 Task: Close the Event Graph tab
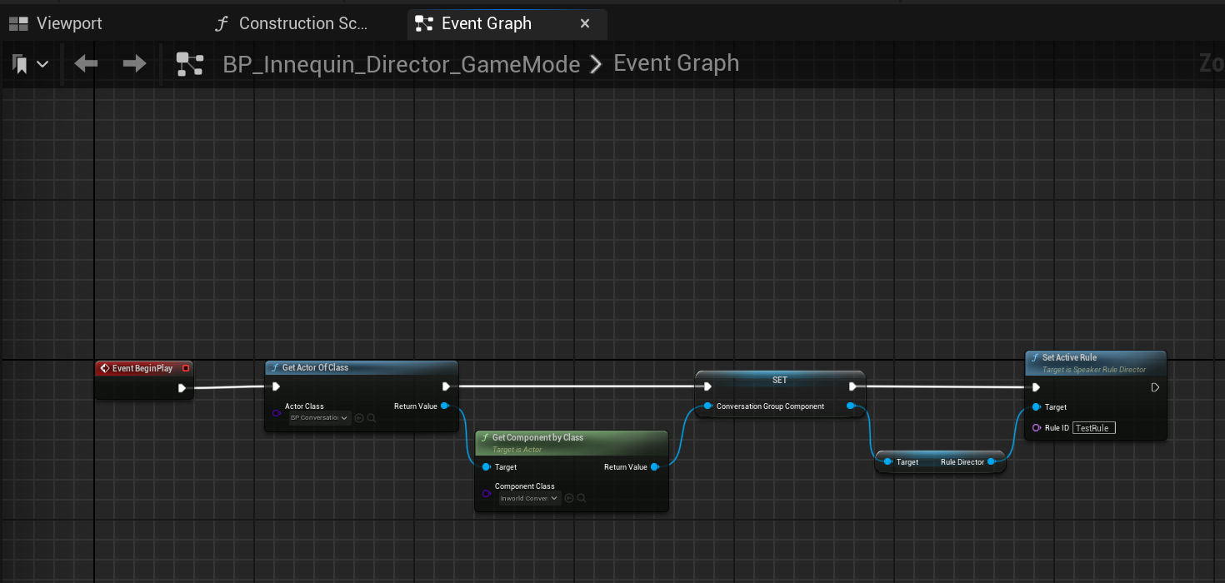click(585, 23)
